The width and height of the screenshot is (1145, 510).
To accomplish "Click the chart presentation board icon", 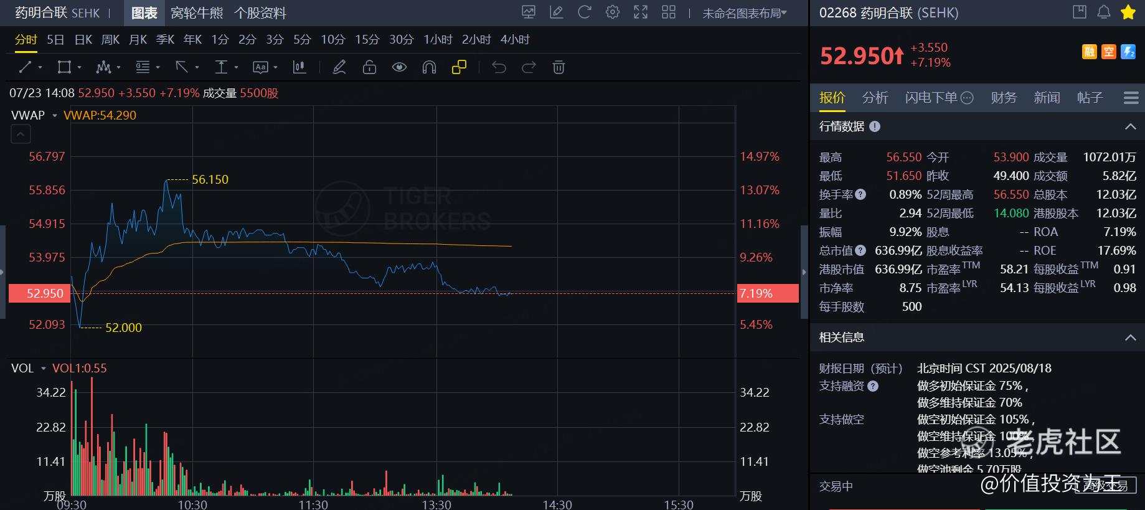I will pos(529,12).
